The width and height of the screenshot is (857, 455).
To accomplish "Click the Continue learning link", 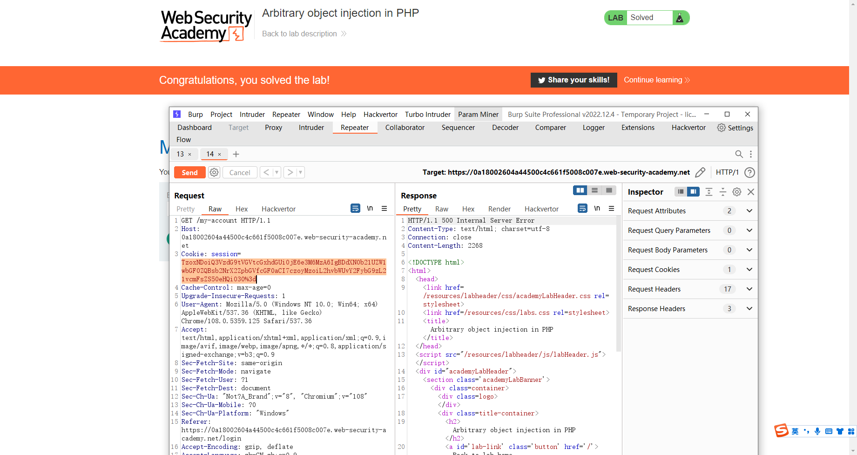I will click(x=656, y=80).
